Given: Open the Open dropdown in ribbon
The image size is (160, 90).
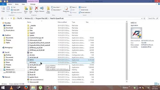Looking at the screenshot, I should [73, 7].
